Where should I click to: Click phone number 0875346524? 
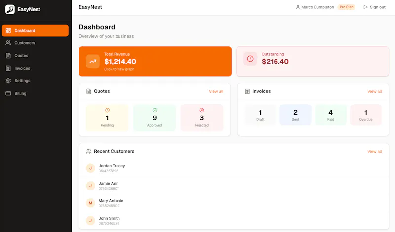point(109,223)
